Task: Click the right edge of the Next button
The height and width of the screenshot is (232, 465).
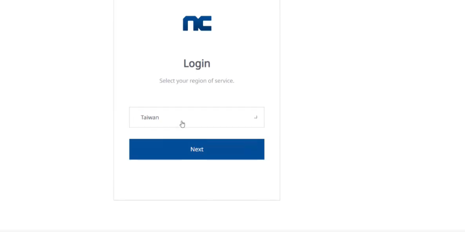Action: tap(261, 149)
